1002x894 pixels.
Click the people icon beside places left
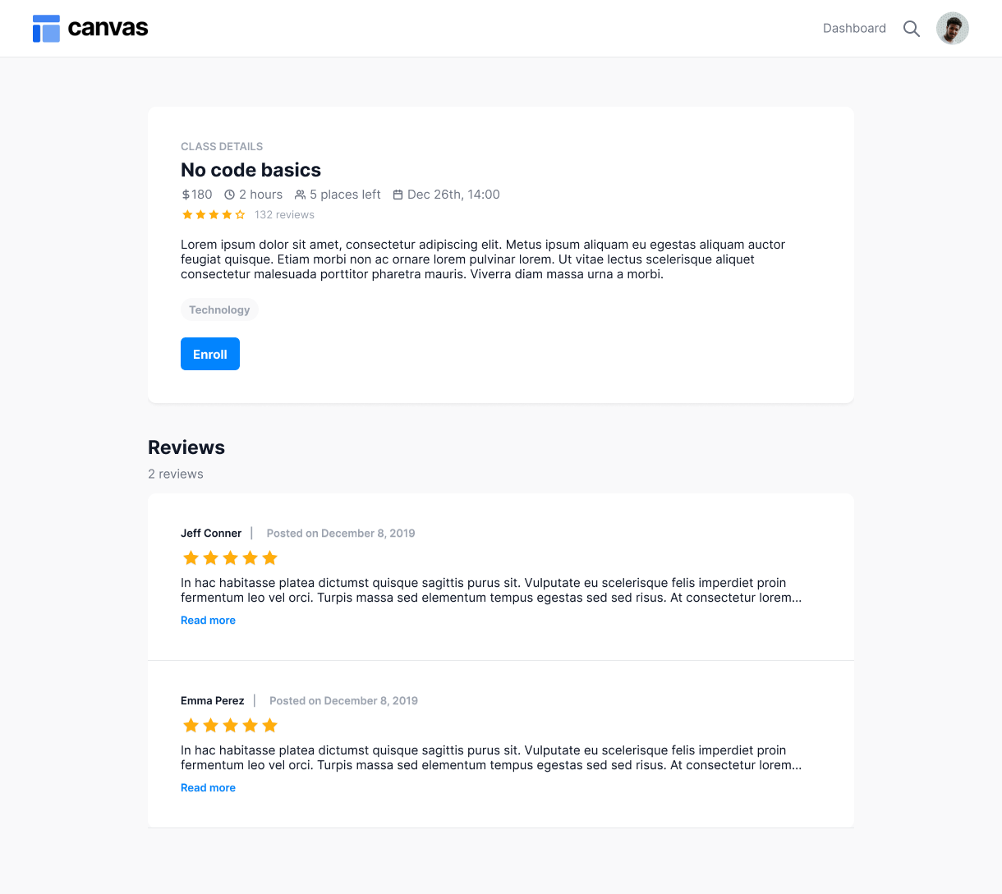point(301,195)
